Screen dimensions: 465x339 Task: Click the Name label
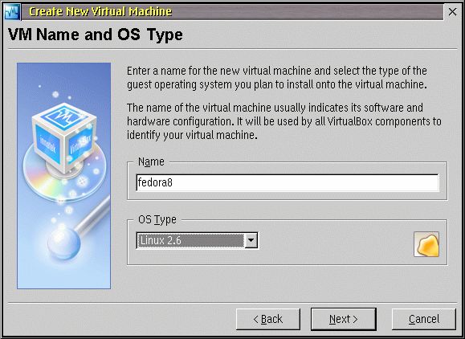click(151, 161)
